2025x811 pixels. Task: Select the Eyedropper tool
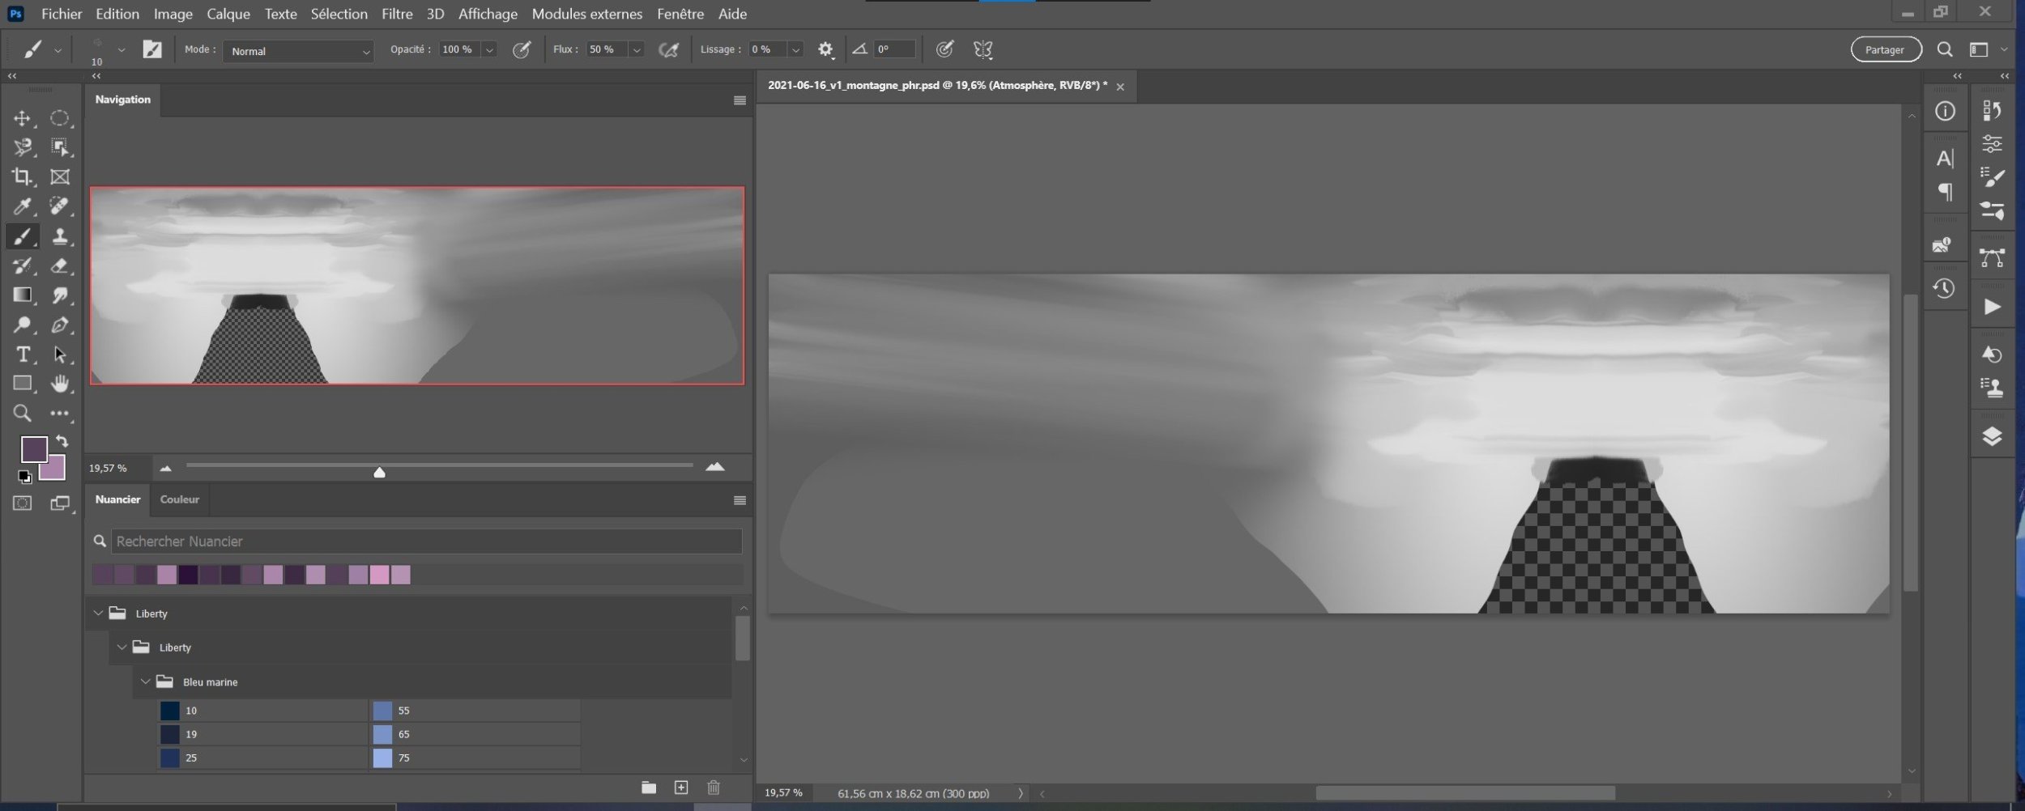[x=22, y=207]
